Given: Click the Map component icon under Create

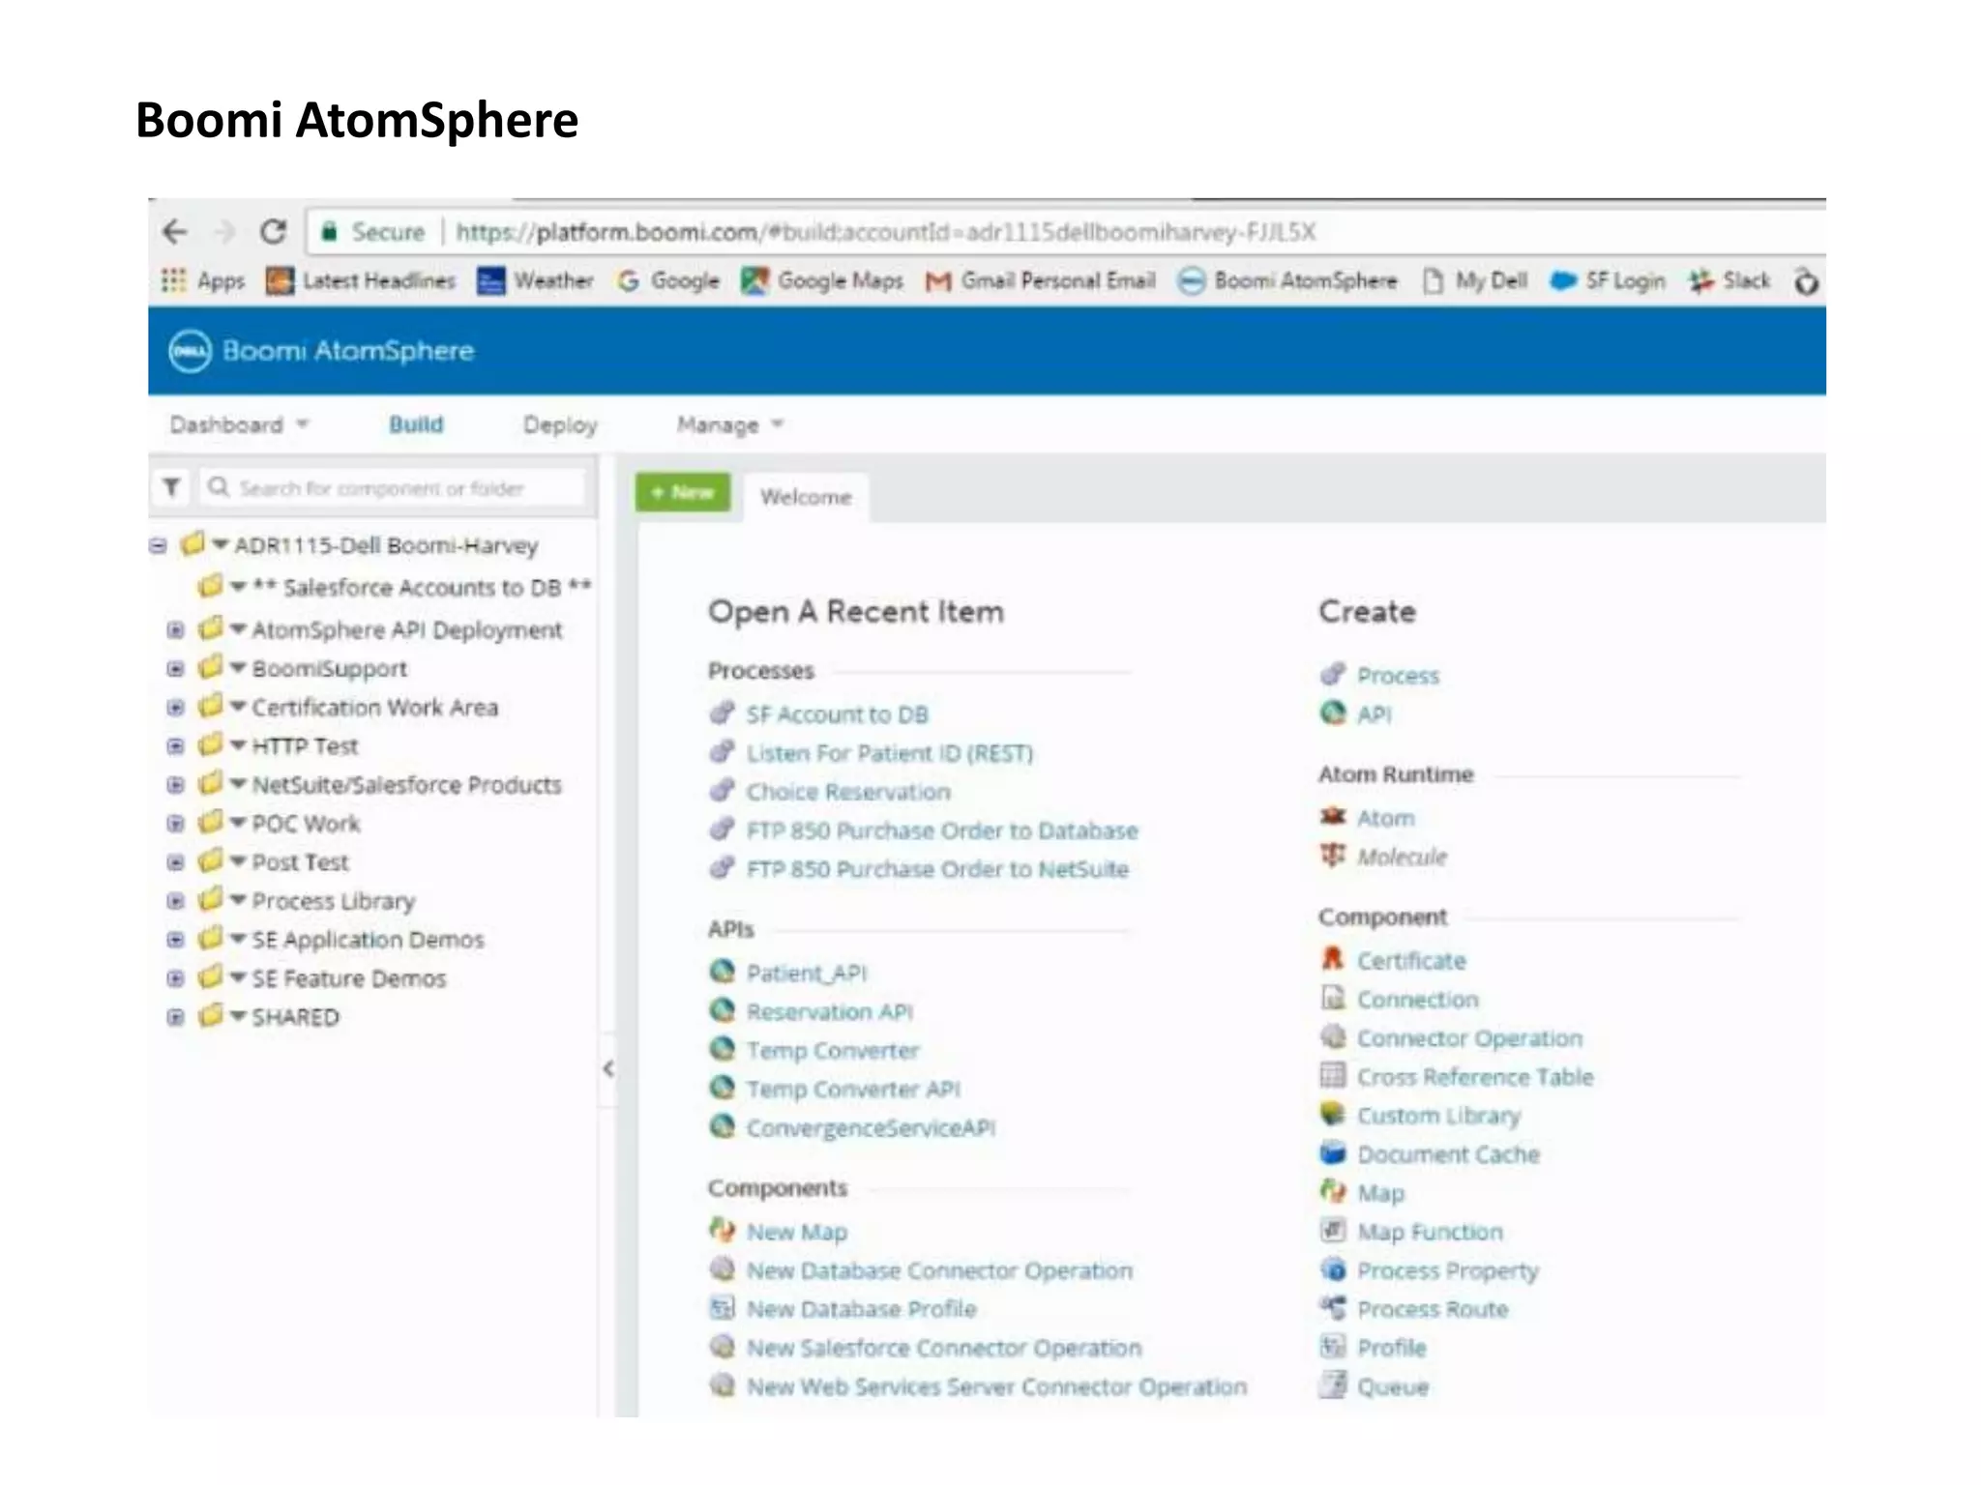Looking at the screenshot, I should click(1333, 1191).
